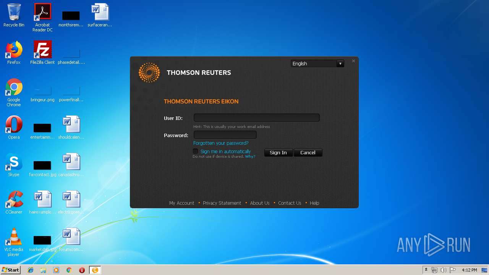Image resolution: width=489 pixels, height=275 pixels.
Task: Click the Sign In button
Action: coord(278,152)
